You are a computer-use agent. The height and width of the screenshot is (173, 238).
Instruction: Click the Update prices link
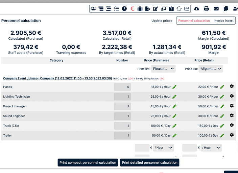[162, 21]
